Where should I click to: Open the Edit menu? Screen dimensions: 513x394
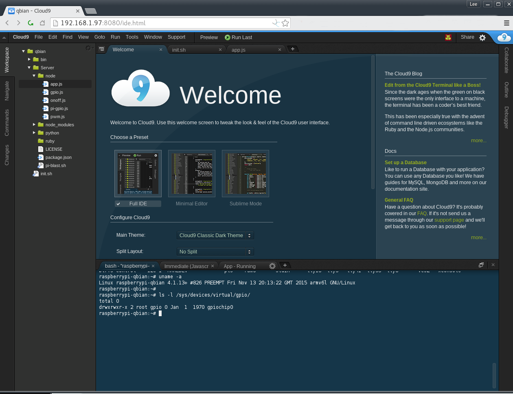[53, 37]
